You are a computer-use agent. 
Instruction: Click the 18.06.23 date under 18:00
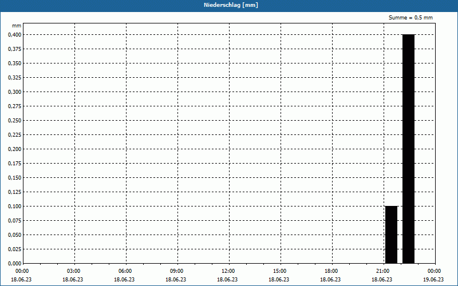pyautogui.click(x=330, y=280)
